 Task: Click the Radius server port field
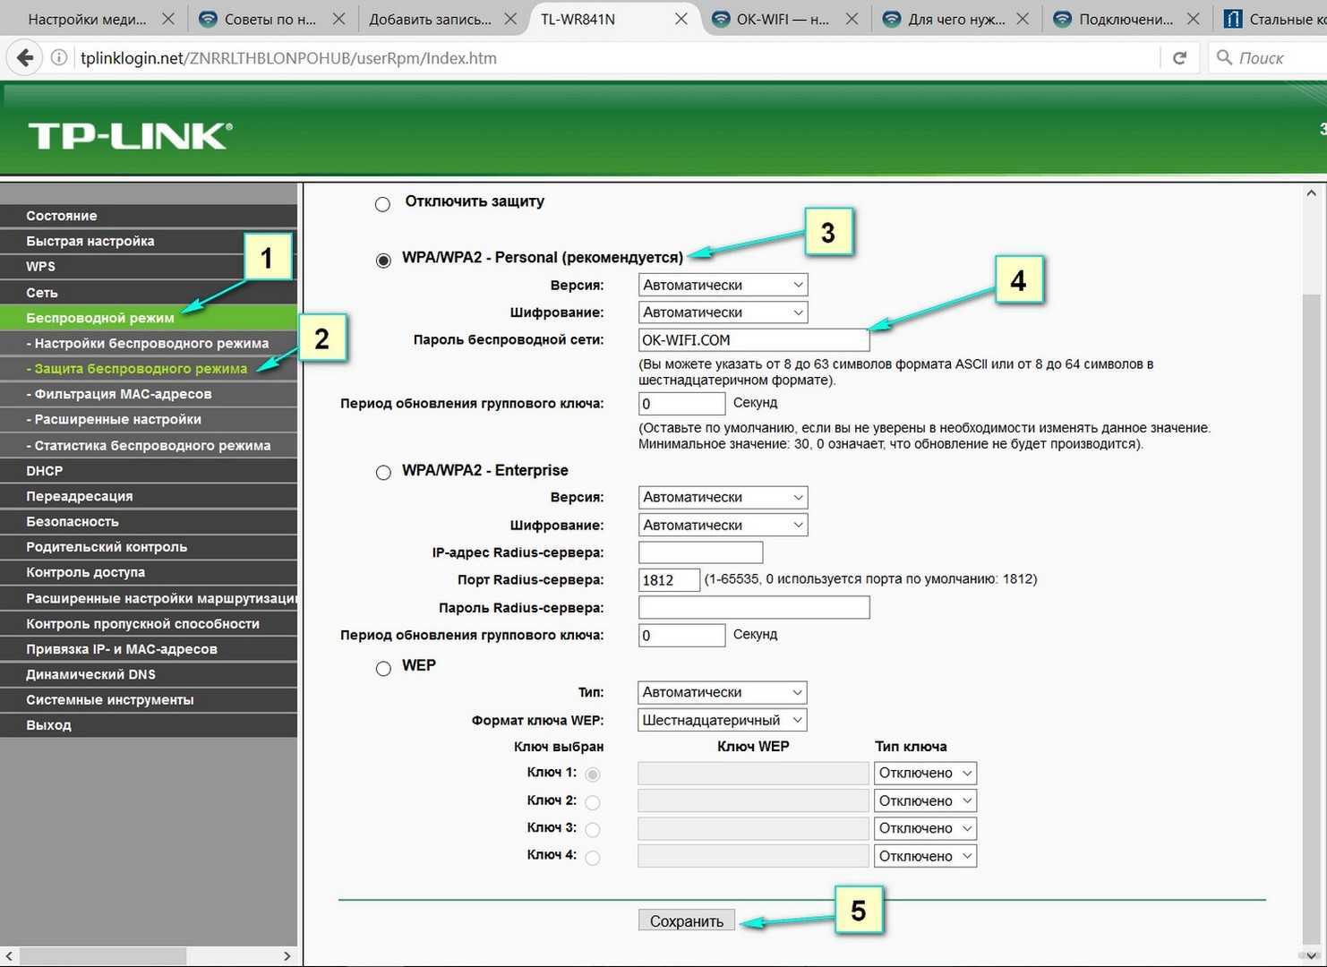[669, 580]
